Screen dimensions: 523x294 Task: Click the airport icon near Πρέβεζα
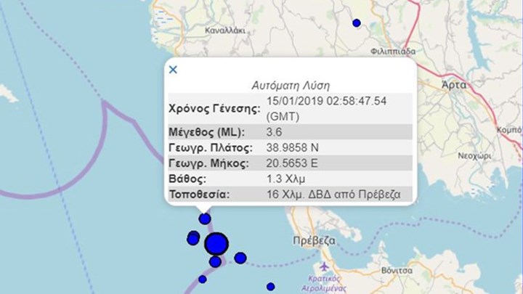(x=324, y=266)
